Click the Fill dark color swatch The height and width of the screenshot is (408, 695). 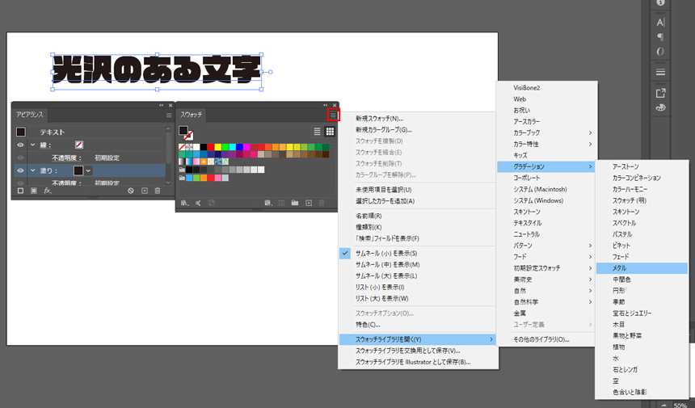78,170
